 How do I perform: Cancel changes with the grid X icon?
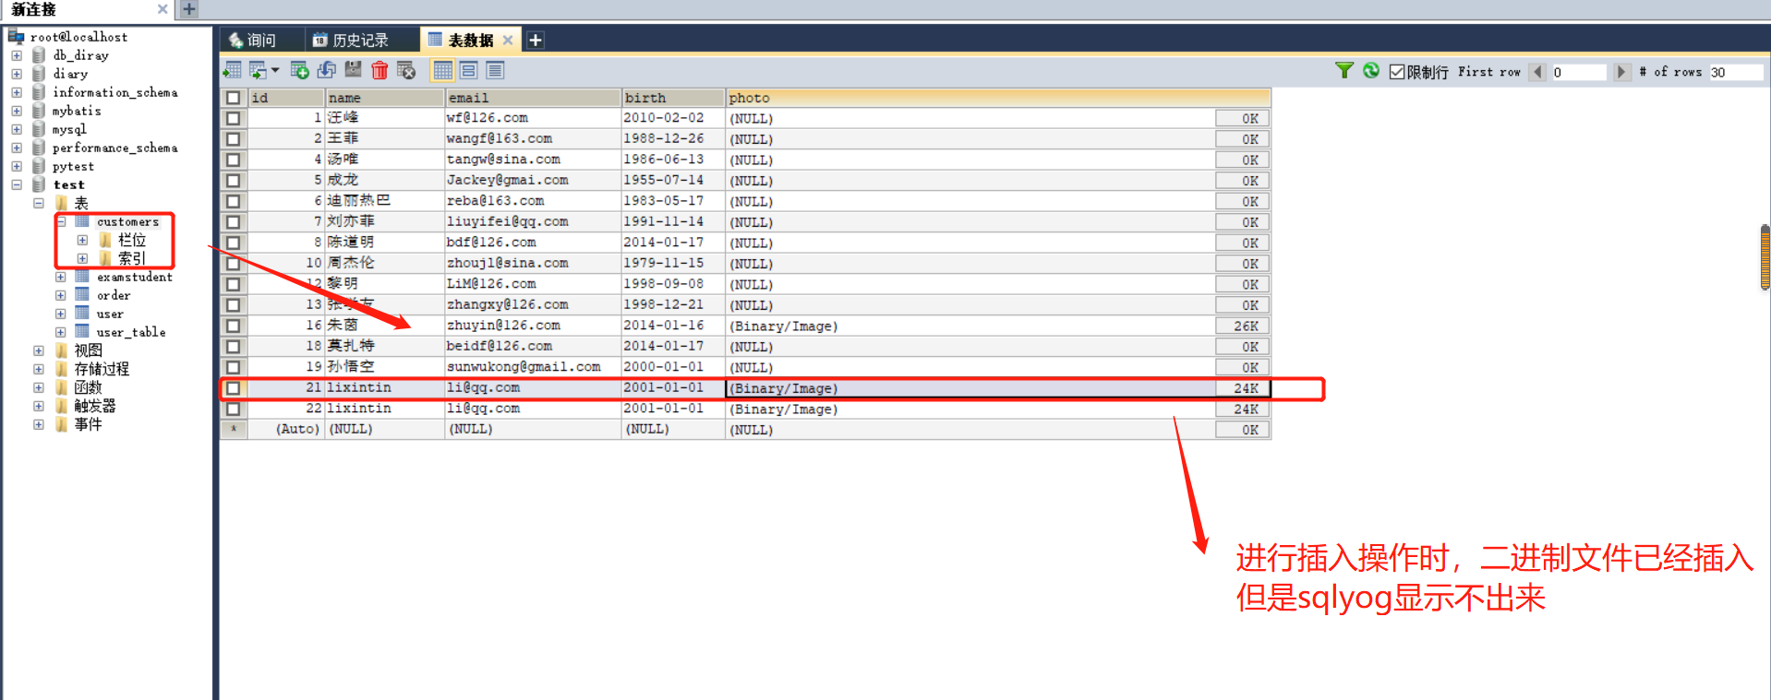pos(406,70)
